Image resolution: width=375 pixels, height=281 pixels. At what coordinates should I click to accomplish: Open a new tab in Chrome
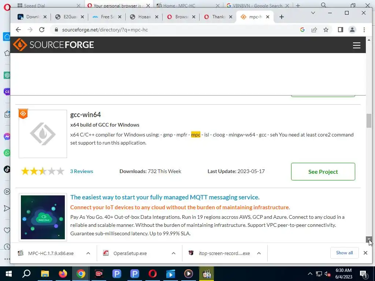click(282, 17)
